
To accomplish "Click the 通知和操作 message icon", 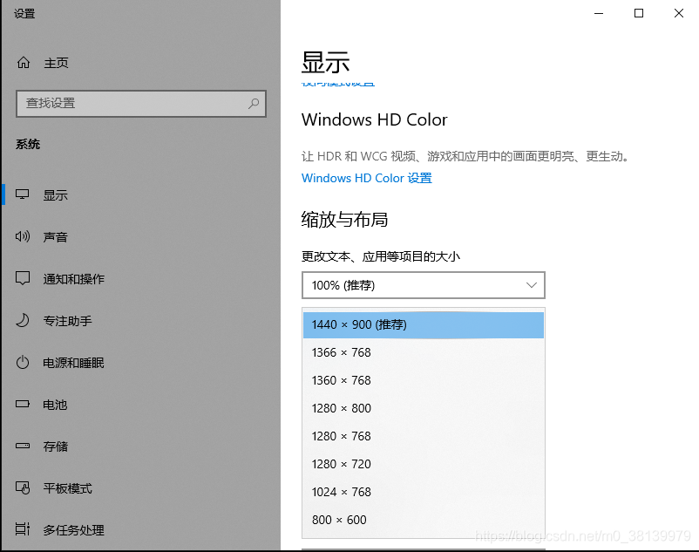I will coord(23,278).
